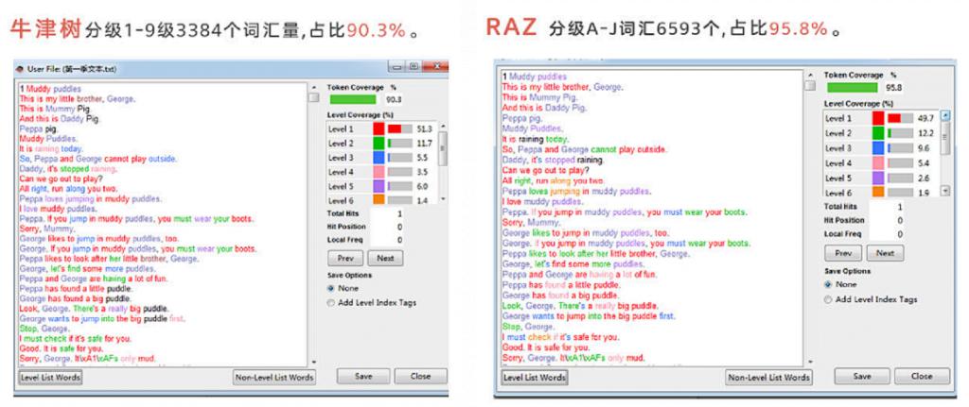Click Level 2 green swatch in right window
The height and width of the screenshot is (407, 969).
[879, 133]
